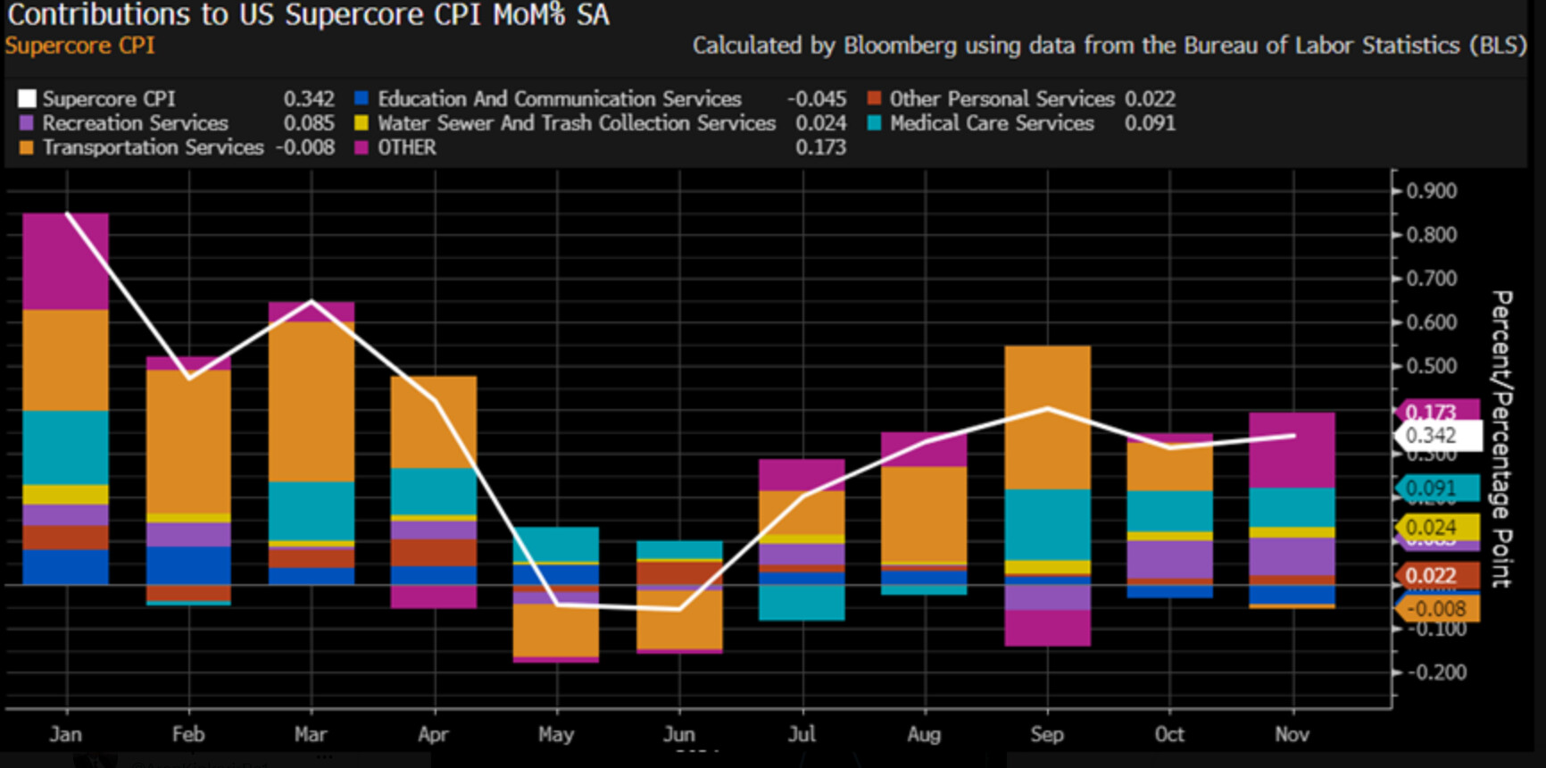Click the orange -0.008 axis value tag
This screenshot has width=1546, height=768.
[x=1437, y=609]
